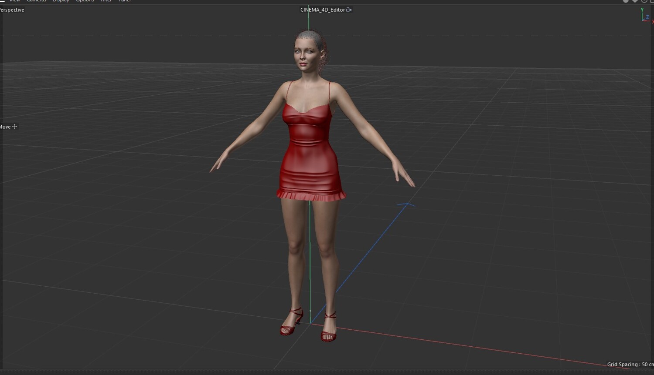The image size is (654, 375).
Task: Select the character's head
Action: click(x=310, y=50)
